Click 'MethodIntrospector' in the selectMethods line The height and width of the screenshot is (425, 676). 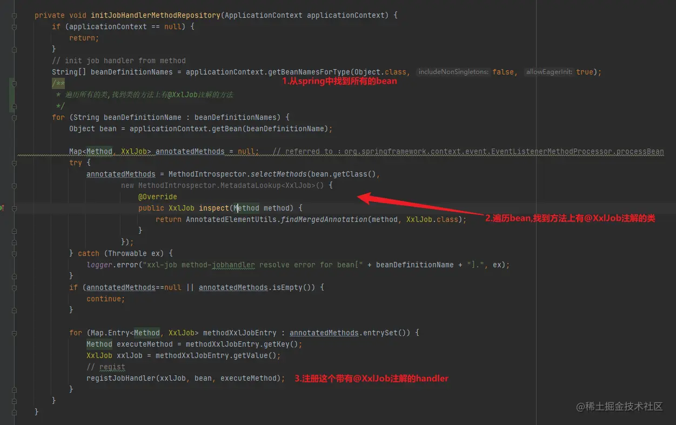pos(208,174)
